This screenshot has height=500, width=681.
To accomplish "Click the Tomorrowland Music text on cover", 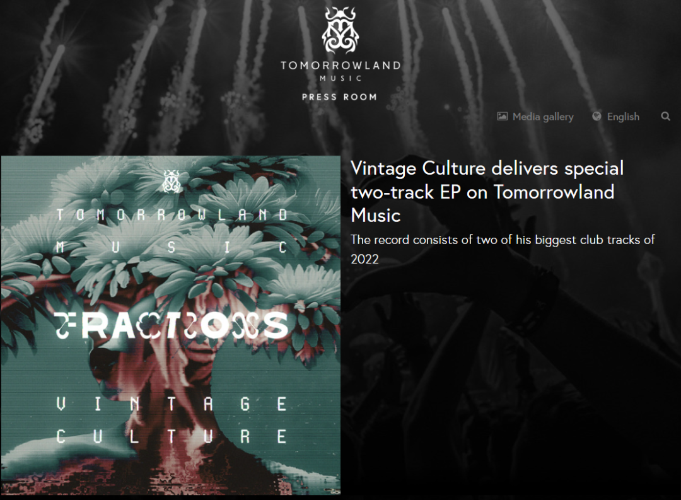I will pos(172,231).
